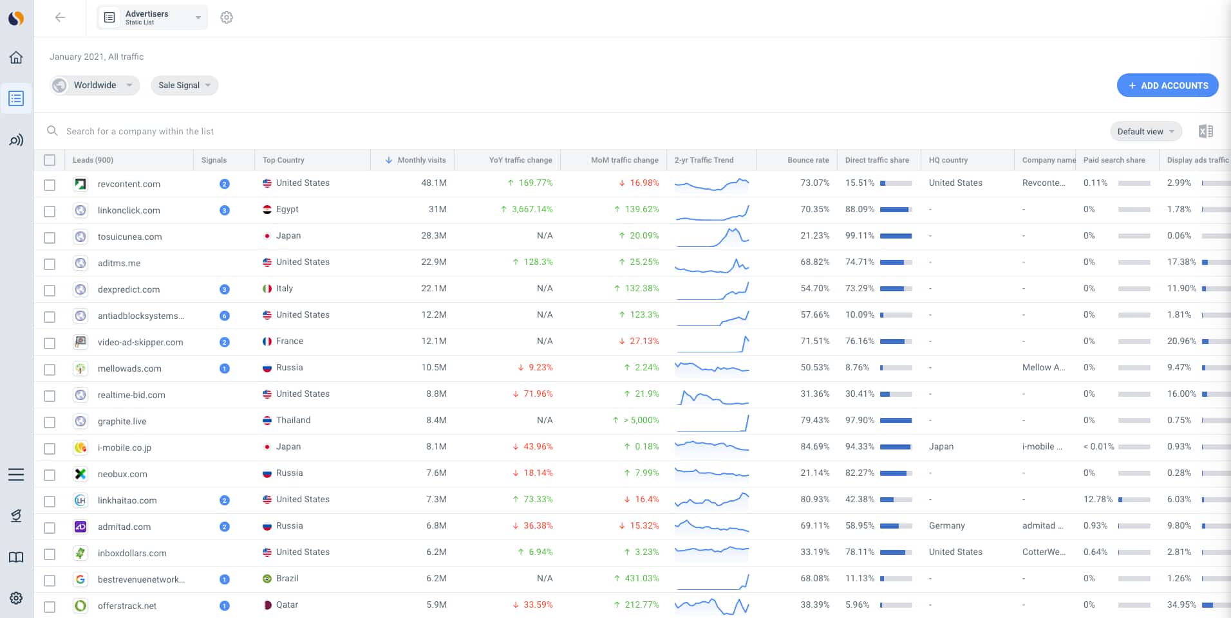Screen dimensions: 1231x618
Task: Sort by Direct traffic share column
Action: coord(877,160)
